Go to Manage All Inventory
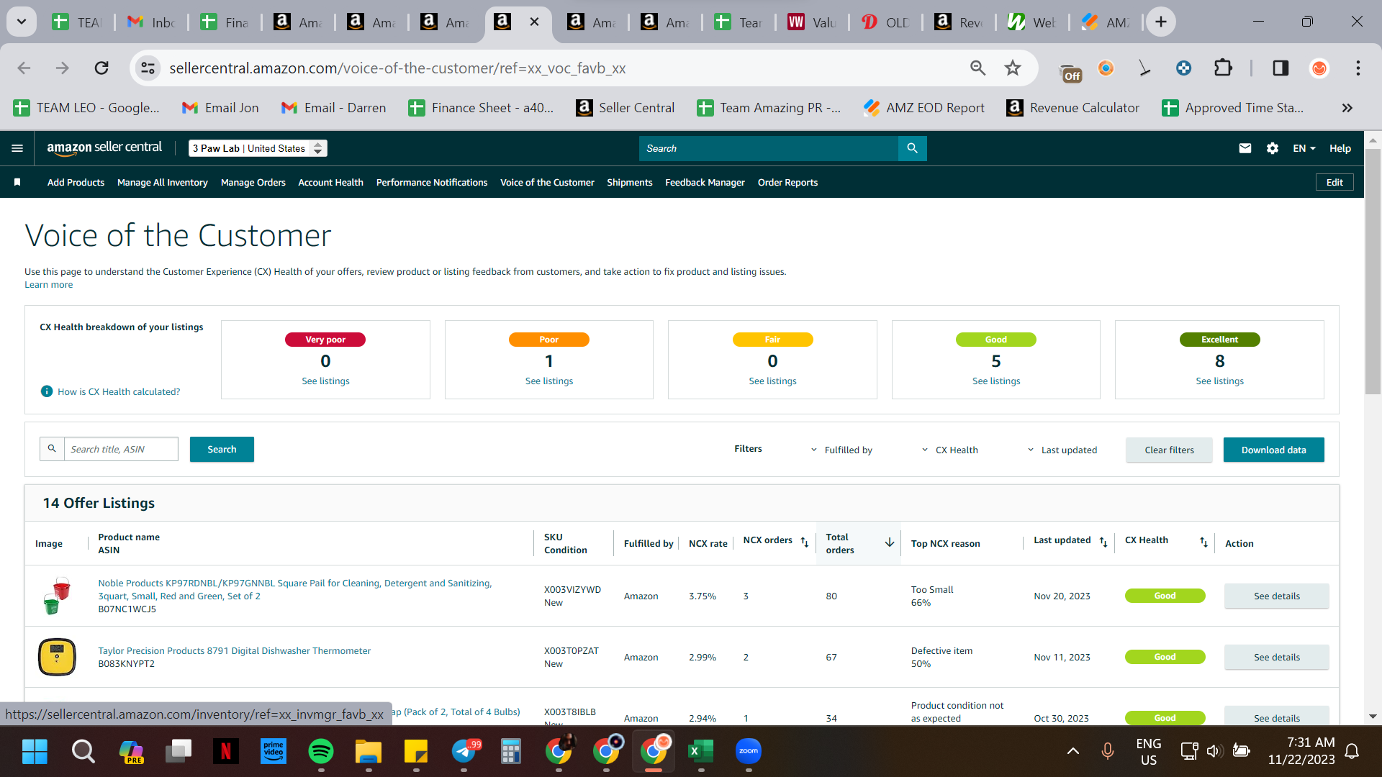The width and height of the screenshot is (1382, 777). 163,183
